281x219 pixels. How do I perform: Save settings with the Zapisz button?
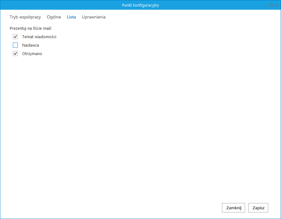(258, 208)
